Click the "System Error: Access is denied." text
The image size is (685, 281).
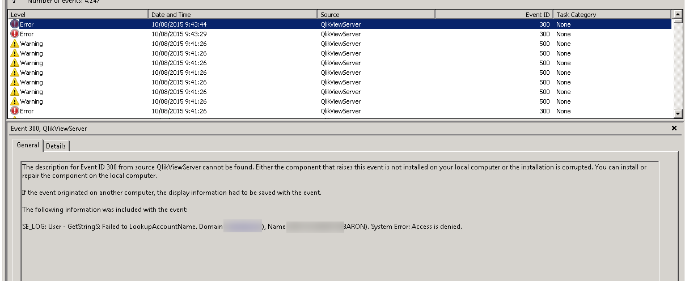417,227
